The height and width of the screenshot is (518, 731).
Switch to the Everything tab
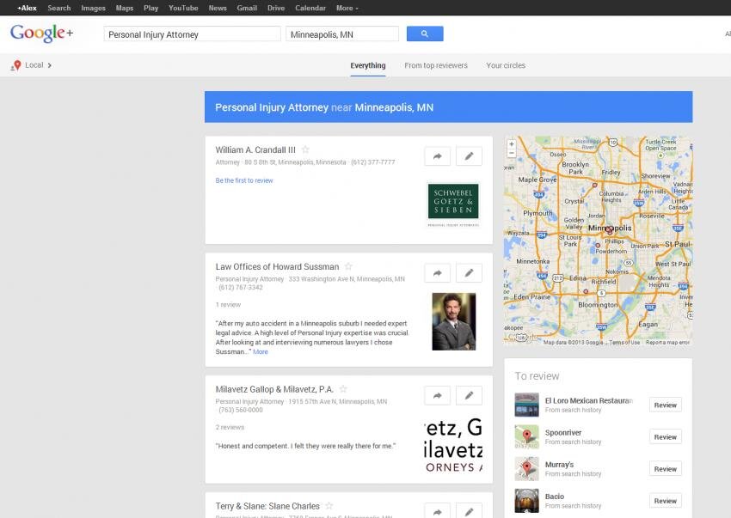tap(368, 65)
